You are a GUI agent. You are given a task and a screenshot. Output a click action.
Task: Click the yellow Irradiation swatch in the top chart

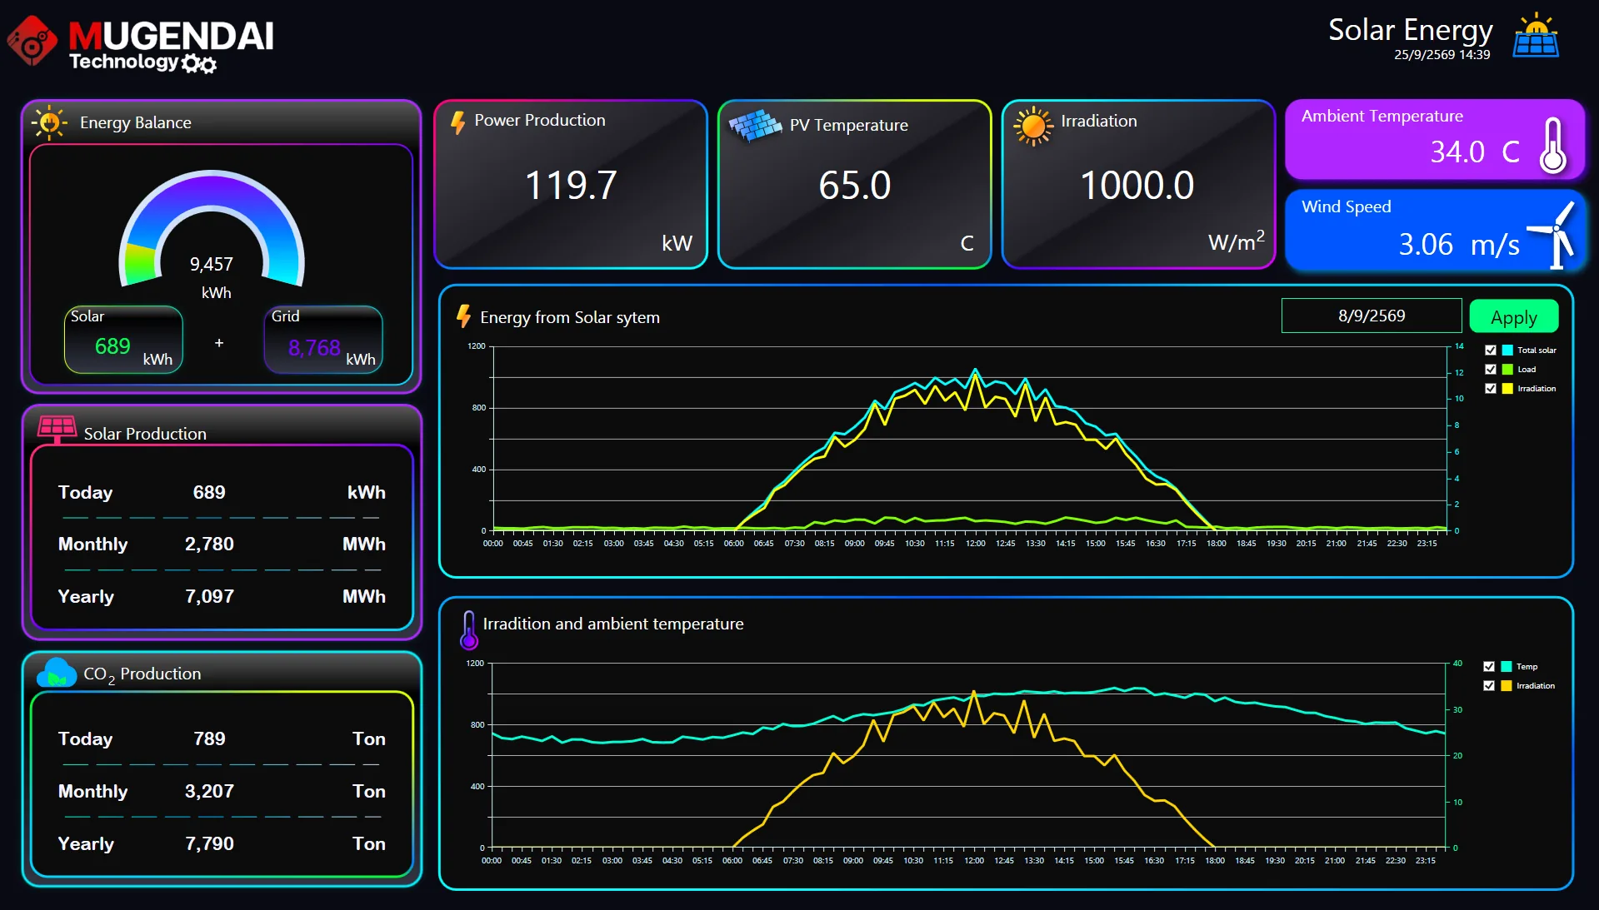point(1507,389)
